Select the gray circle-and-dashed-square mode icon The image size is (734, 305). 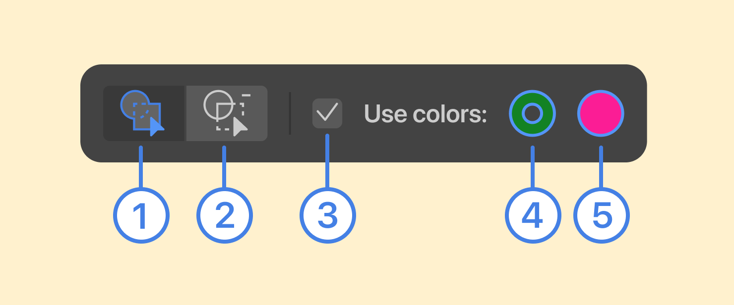point(227,113)
